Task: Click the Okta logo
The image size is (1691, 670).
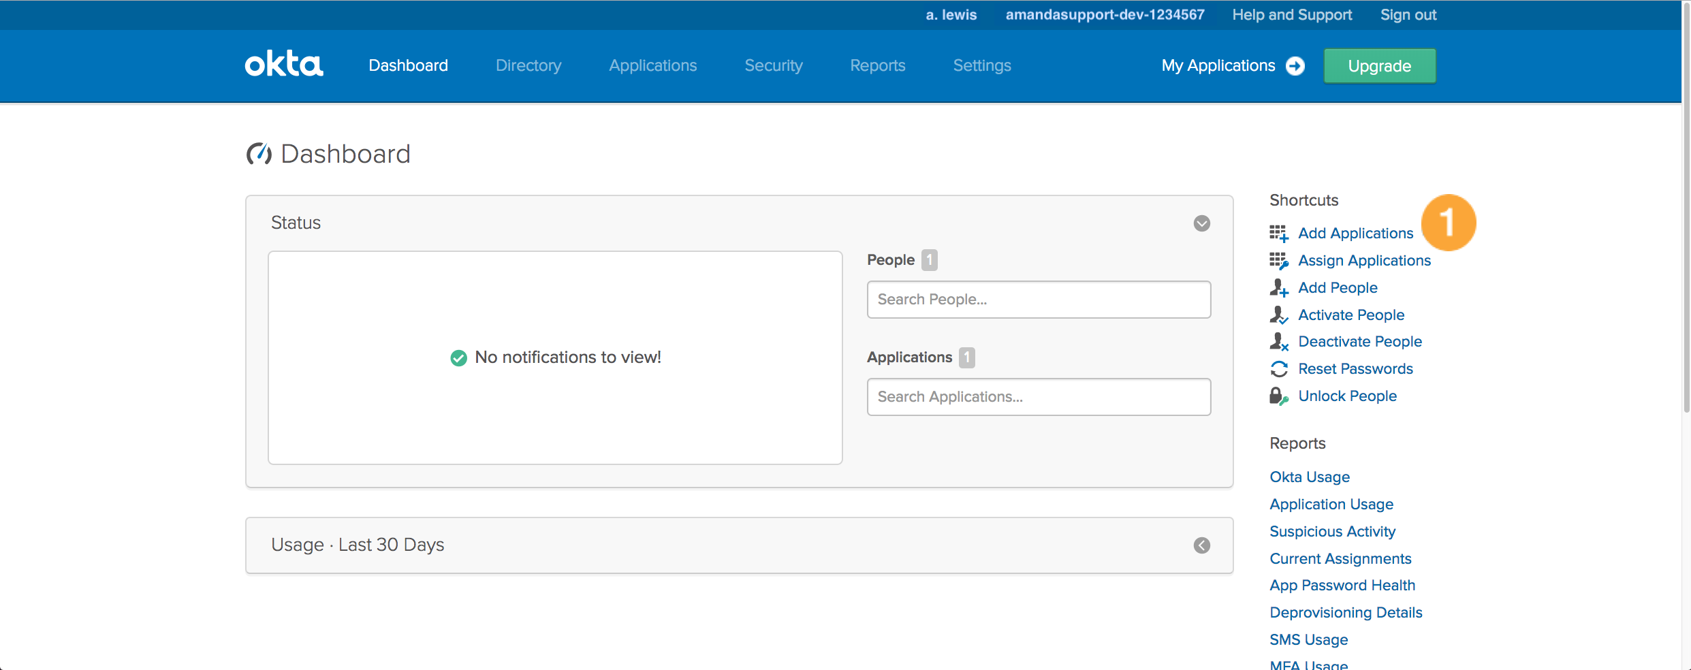Action: click(x=284, y=64)
